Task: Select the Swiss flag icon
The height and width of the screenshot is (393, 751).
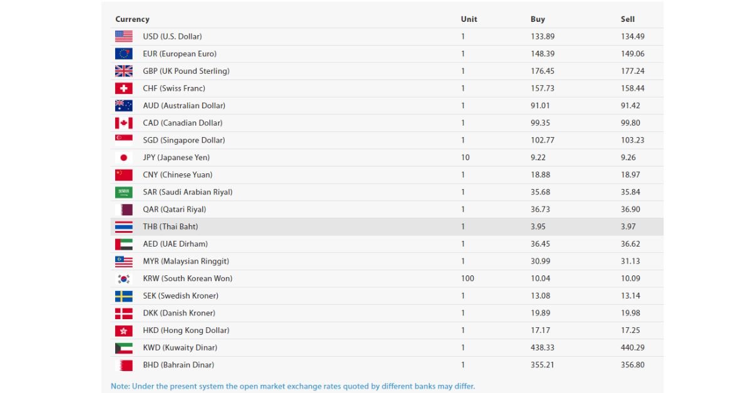Action: pos(123,88)
